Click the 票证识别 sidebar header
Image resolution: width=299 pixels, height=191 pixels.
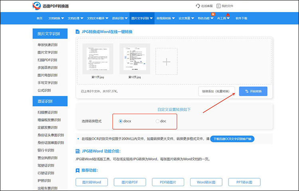point(50,101)
